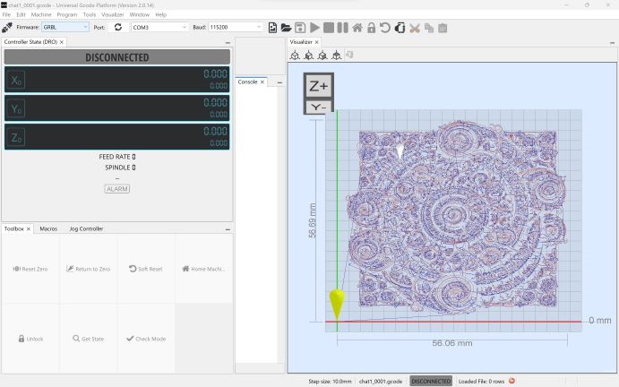
Task: Click the paste clipboard icon
Action: pyautogui.click(x=443, y=28)
